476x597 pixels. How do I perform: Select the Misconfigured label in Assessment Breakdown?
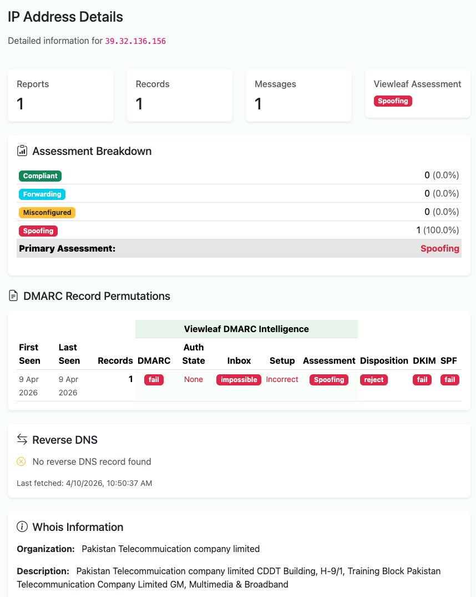[x=47, y=212]
